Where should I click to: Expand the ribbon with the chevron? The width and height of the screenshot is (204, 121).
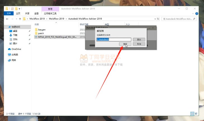(193, 13)
